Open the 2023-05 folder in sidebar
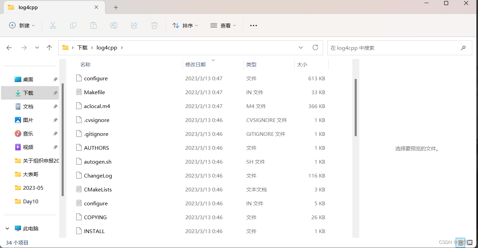Screen dimensions: 478x248 [30, 188]
